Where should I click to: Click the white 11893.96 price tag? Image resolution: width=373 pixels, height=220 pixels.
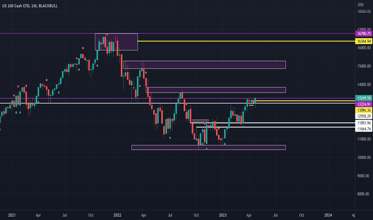click(364, 123)
